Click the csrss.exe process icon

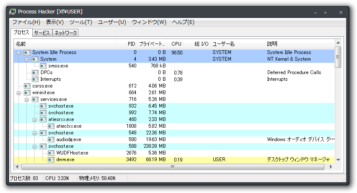pos(27,86)
